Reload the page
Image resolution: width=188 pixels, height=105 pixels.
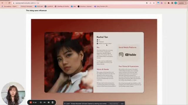[x=9, y=3]
